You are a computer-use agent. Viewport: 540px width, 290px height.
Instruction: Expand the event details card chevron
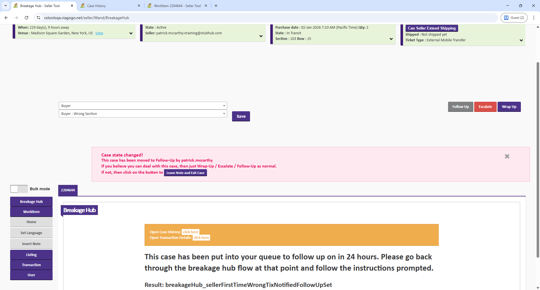(x=131, y=33)
